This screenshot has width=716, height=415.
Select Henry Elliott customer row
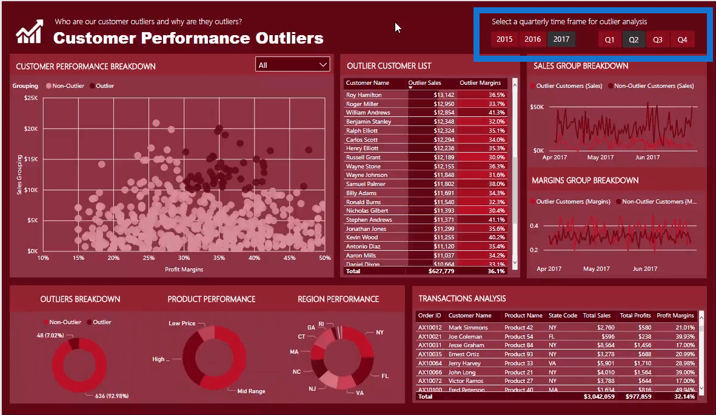(426, 148)
